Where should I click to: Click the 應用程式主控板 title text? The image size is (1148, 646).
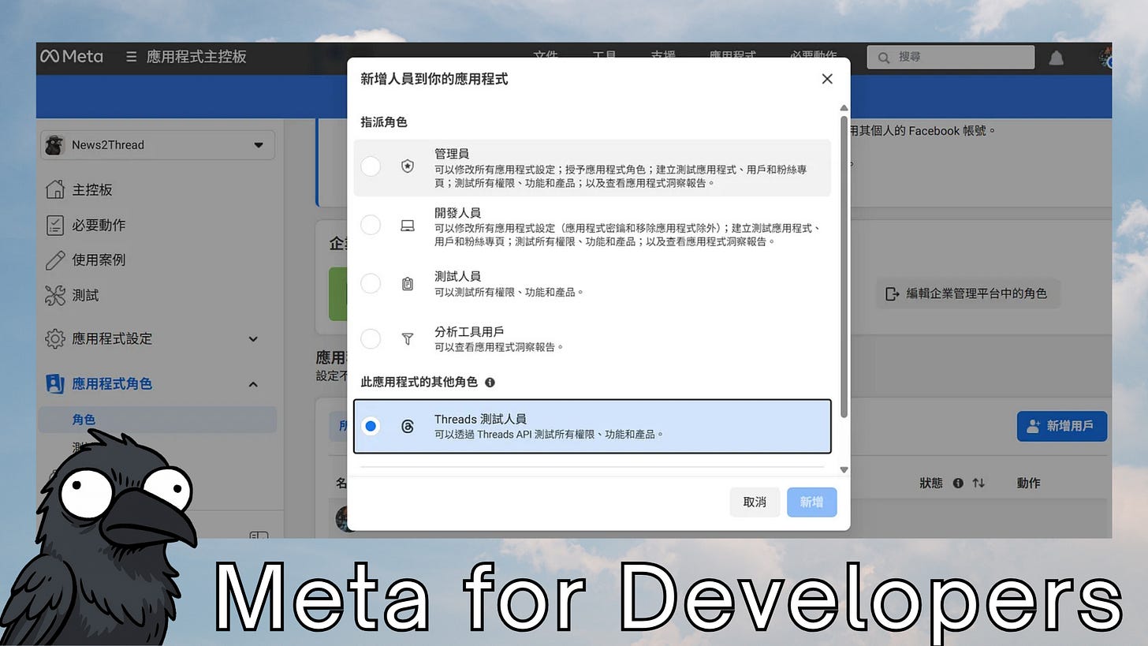point(196,57)
